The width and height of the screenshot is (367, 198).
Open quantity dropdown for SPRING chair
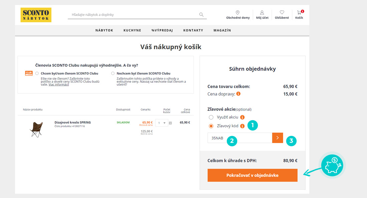pyautogui.click(x=162, y=123)
